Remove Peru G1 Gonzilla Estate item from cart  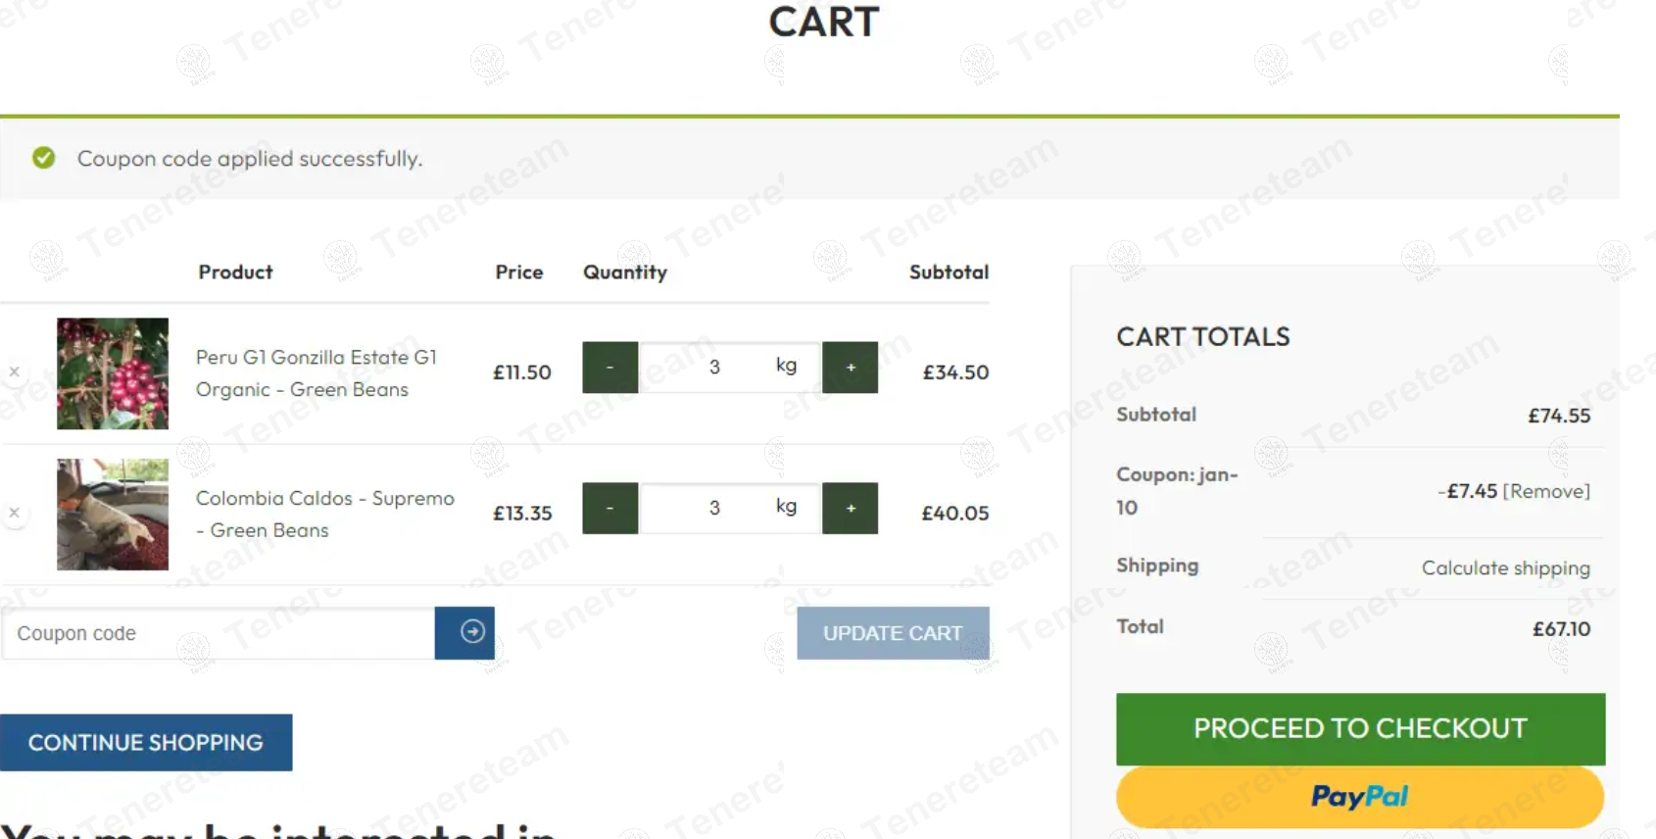[x=15, y=371]
